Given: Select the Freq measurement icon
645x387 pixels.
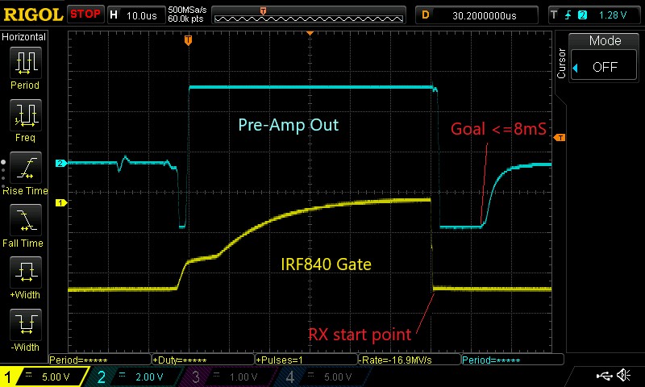Looking at the screenshot, I should click(26, 115).
